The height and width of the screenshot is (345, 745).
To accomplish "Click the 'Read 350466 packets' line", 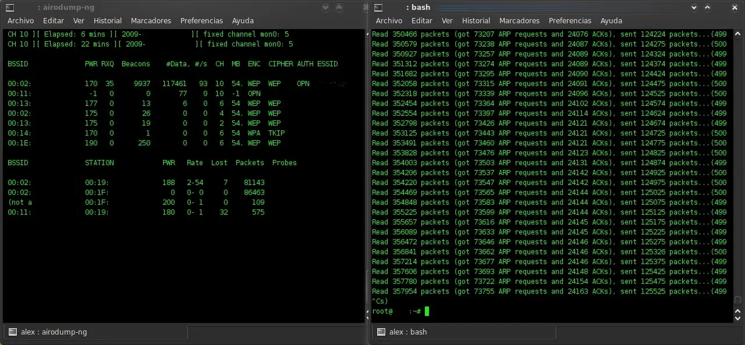I will [549, 34].
